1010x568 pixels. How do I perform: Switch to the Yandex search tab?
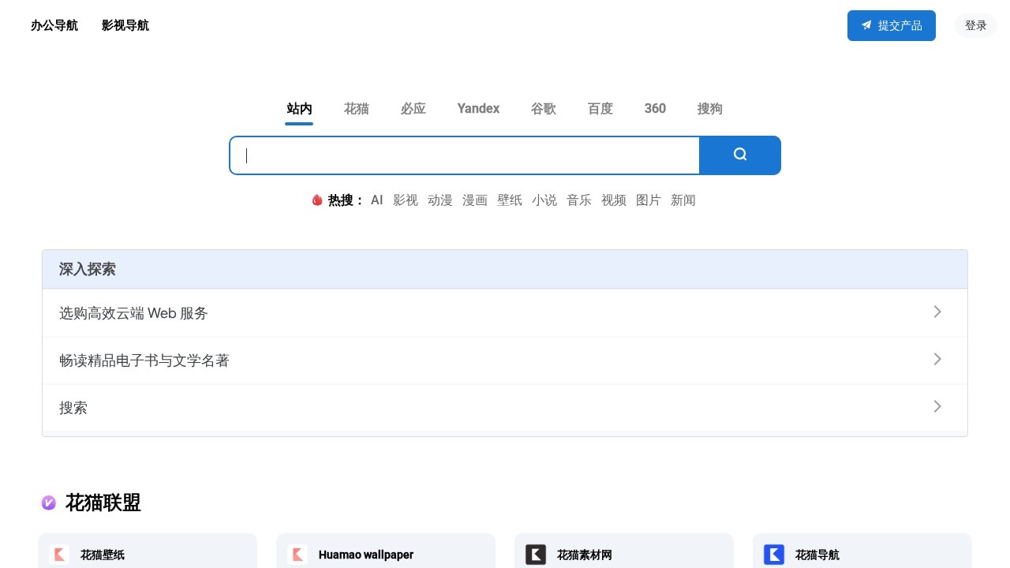pos(478,109)
